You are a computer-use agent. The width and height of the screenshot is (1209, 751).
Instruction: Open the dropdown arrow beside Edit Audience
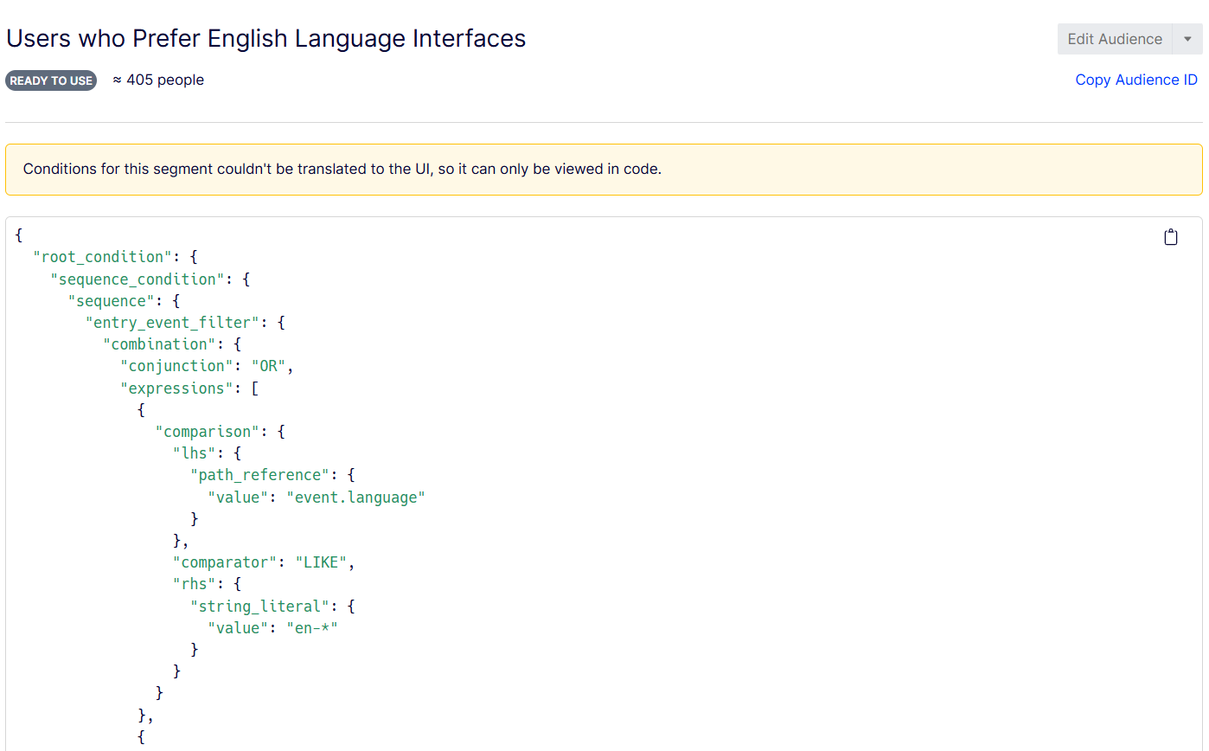click(1187, 39)
